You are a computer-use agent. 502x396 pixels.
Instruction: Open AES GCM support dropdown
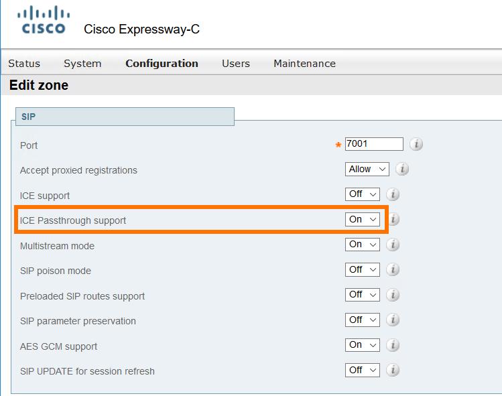[363, 345]
